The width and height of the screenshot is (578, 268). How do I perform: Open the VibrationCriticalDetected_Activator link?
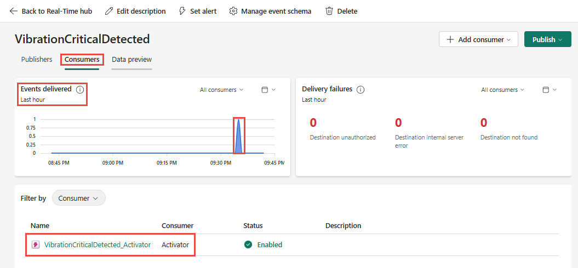[x=98, y=245]
